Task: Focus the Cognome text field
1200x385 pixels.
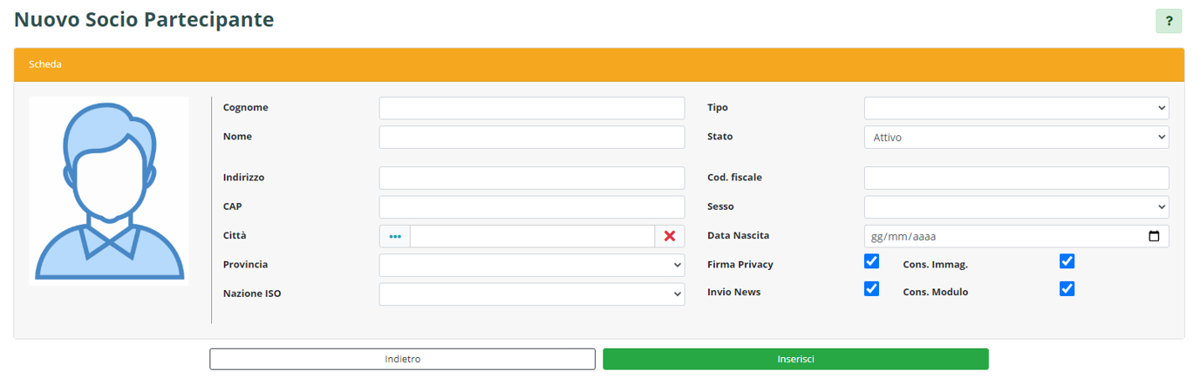Action: (x=531, y=108)
